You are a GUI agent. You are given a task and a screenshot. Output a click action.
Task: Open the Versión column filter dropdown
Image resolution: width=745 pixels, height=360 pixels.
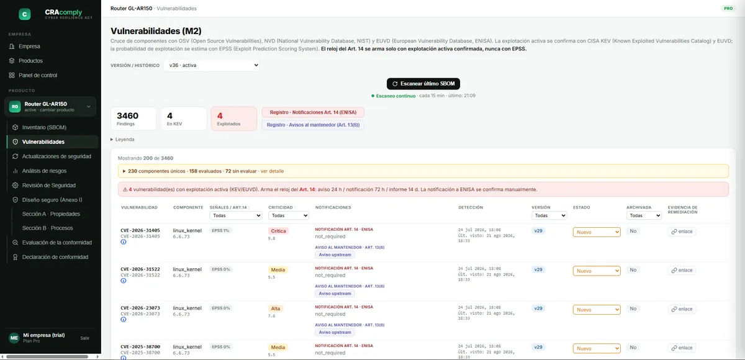[x=549, y=215]
